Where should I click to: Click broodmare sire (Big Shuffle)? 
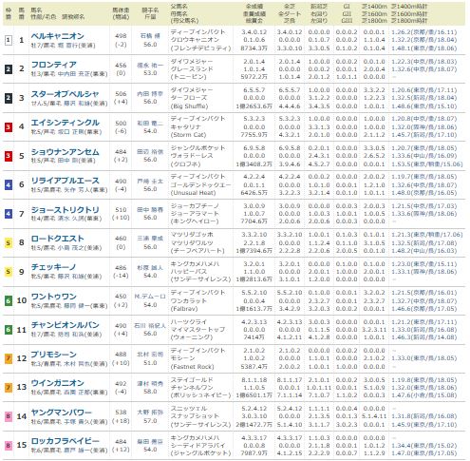(x=189, y=106)
